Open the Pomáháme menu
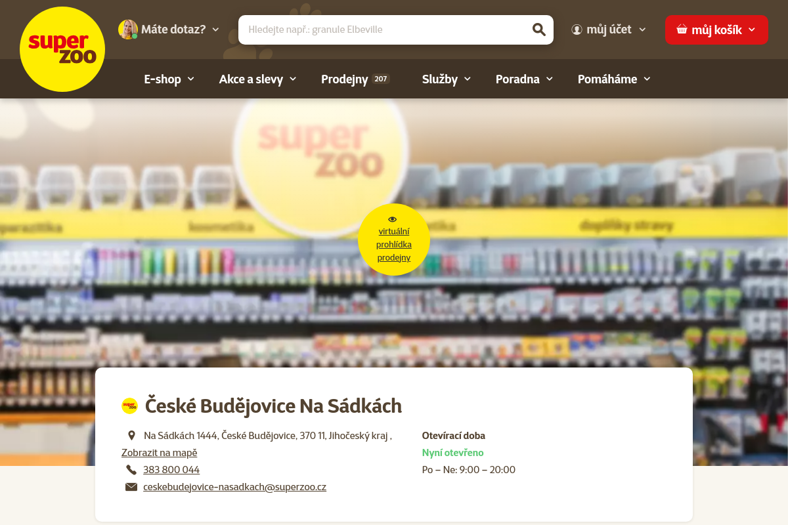 [x=614, y=79]
